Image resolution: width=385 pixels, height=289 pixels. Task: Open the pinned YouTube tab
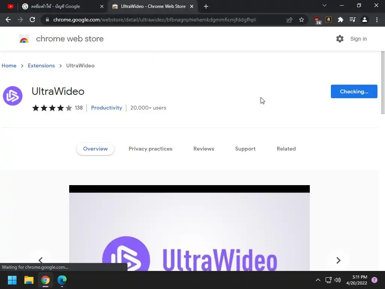[x=10, y=6]
